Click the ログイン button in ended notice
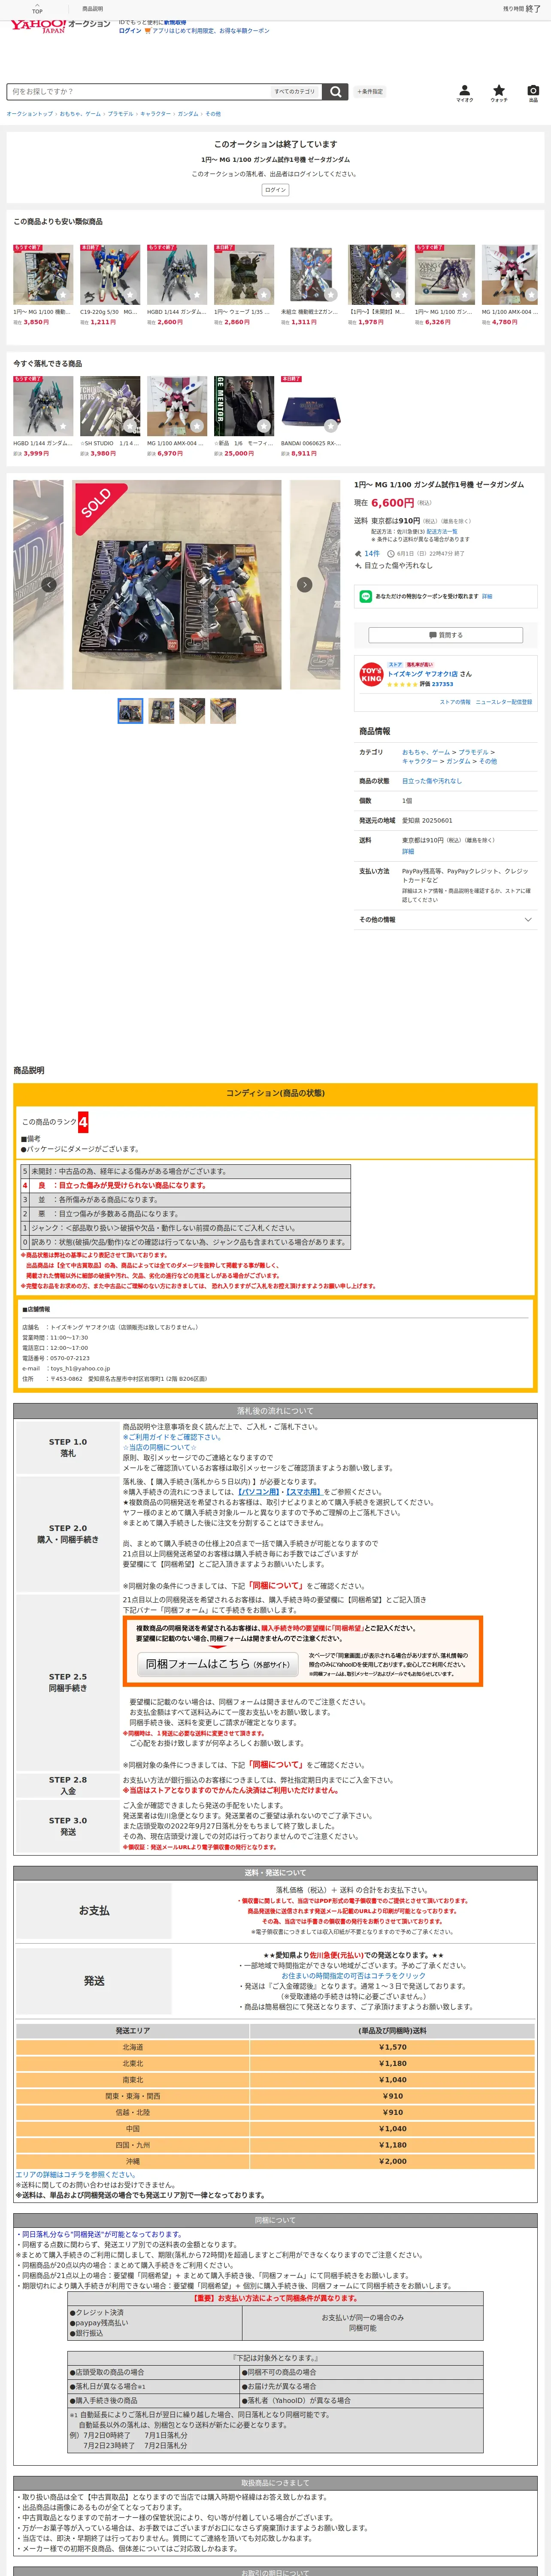The height and width of the screenshot is (2576, 551). pyautogui.click(x=275, y=190)
